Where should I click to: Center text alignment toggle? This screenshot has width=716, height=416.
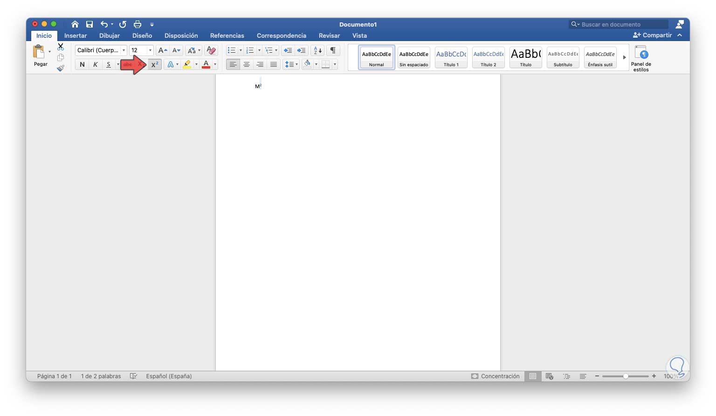pyautogui.click(x=246, y=64)
